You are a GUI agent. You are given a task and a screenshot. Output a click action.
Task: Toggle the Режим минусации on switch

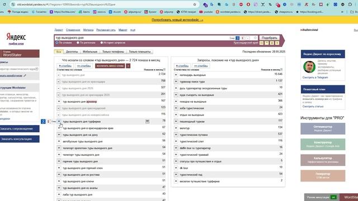tap(333, 197)
